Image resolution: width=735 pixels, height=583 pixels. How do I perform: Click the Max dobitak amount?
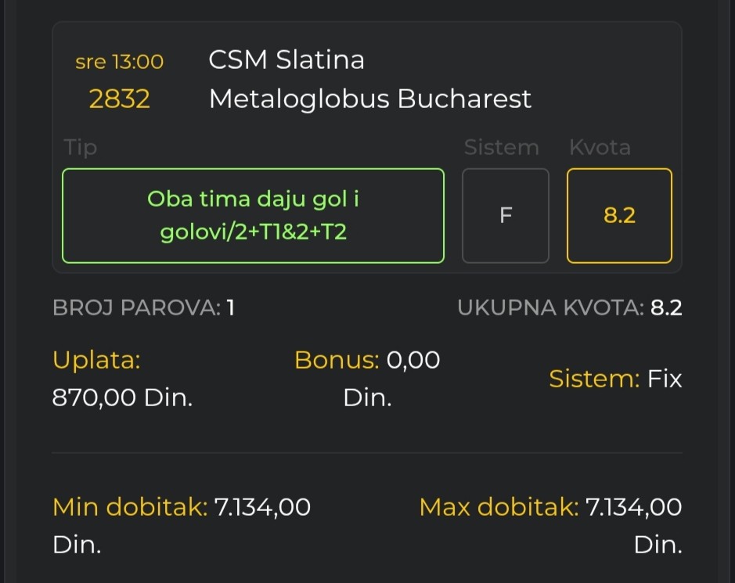633,508
